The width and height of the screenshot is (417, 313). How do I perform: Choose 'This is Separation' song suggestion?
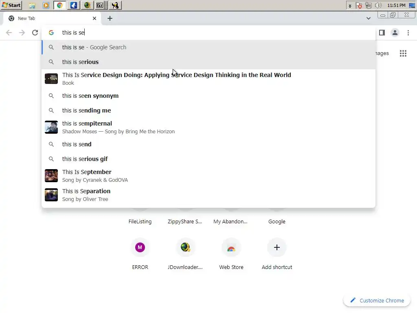208,195
